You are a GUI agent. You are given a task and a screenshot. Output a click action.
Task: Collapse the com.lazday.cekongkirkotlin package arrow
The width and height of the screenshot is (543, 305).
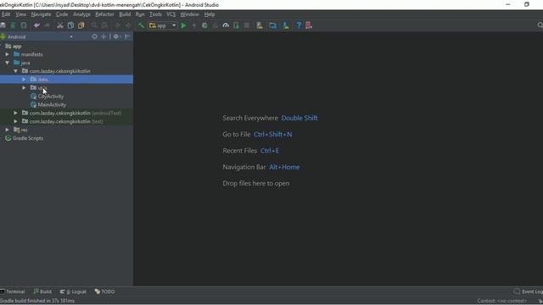[x=15, y=71]
